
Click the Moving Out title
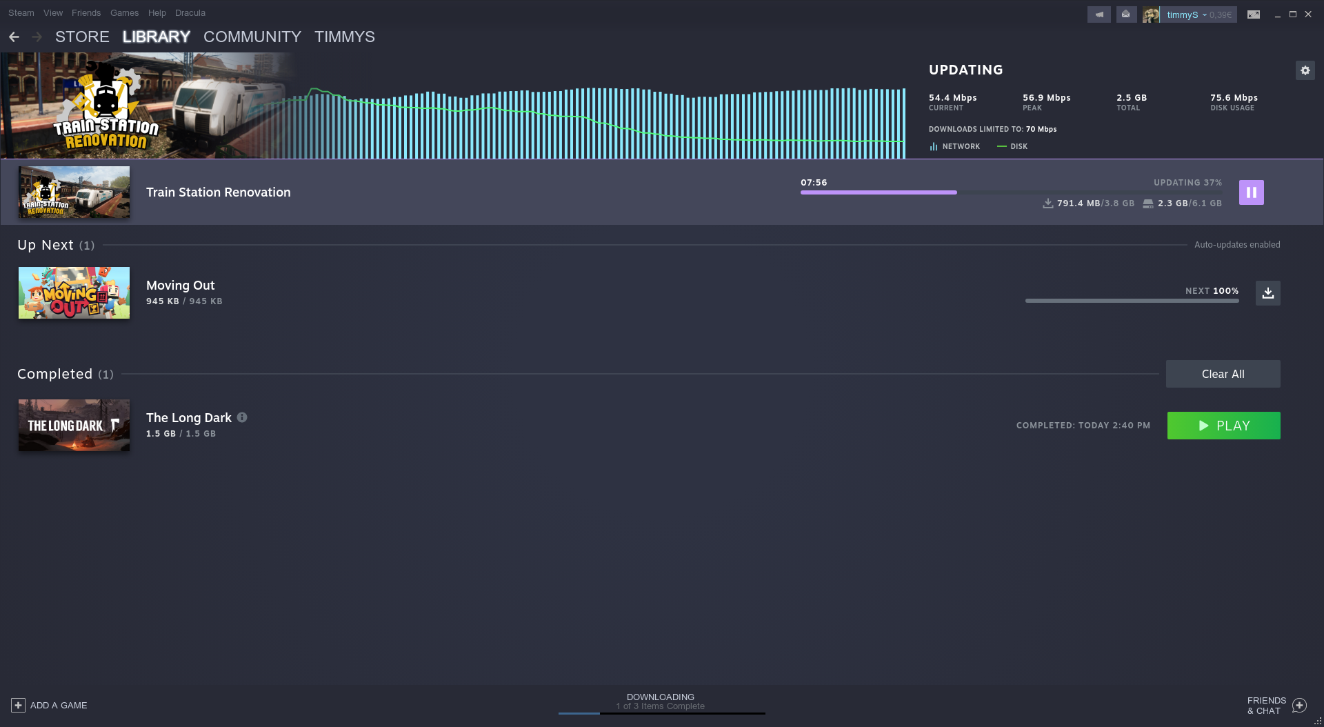(x=180, y=285)
